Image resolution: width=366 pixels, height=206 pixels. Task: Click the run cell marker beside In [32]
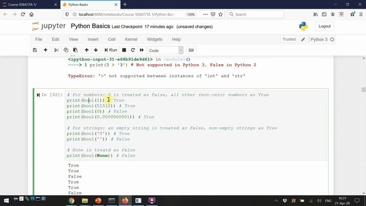point(38,95)
